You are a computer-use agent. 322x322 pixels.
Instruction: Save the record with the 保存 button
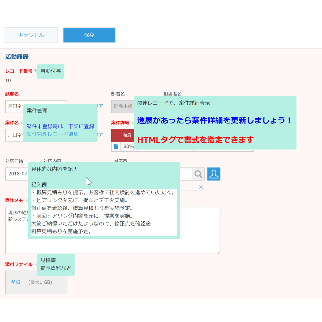click(x=89, y=35)
